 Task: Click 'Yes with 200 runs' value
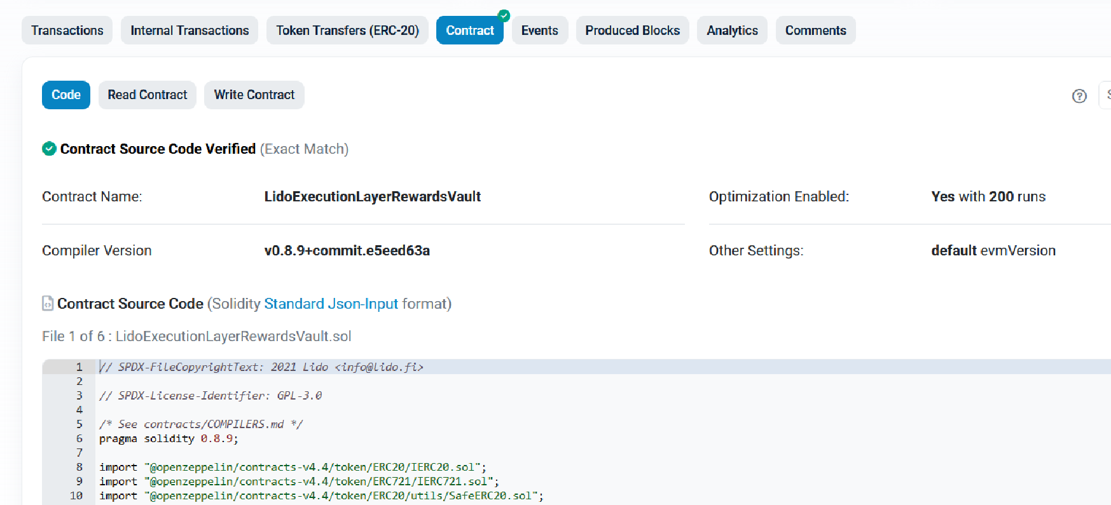point(988,197)
